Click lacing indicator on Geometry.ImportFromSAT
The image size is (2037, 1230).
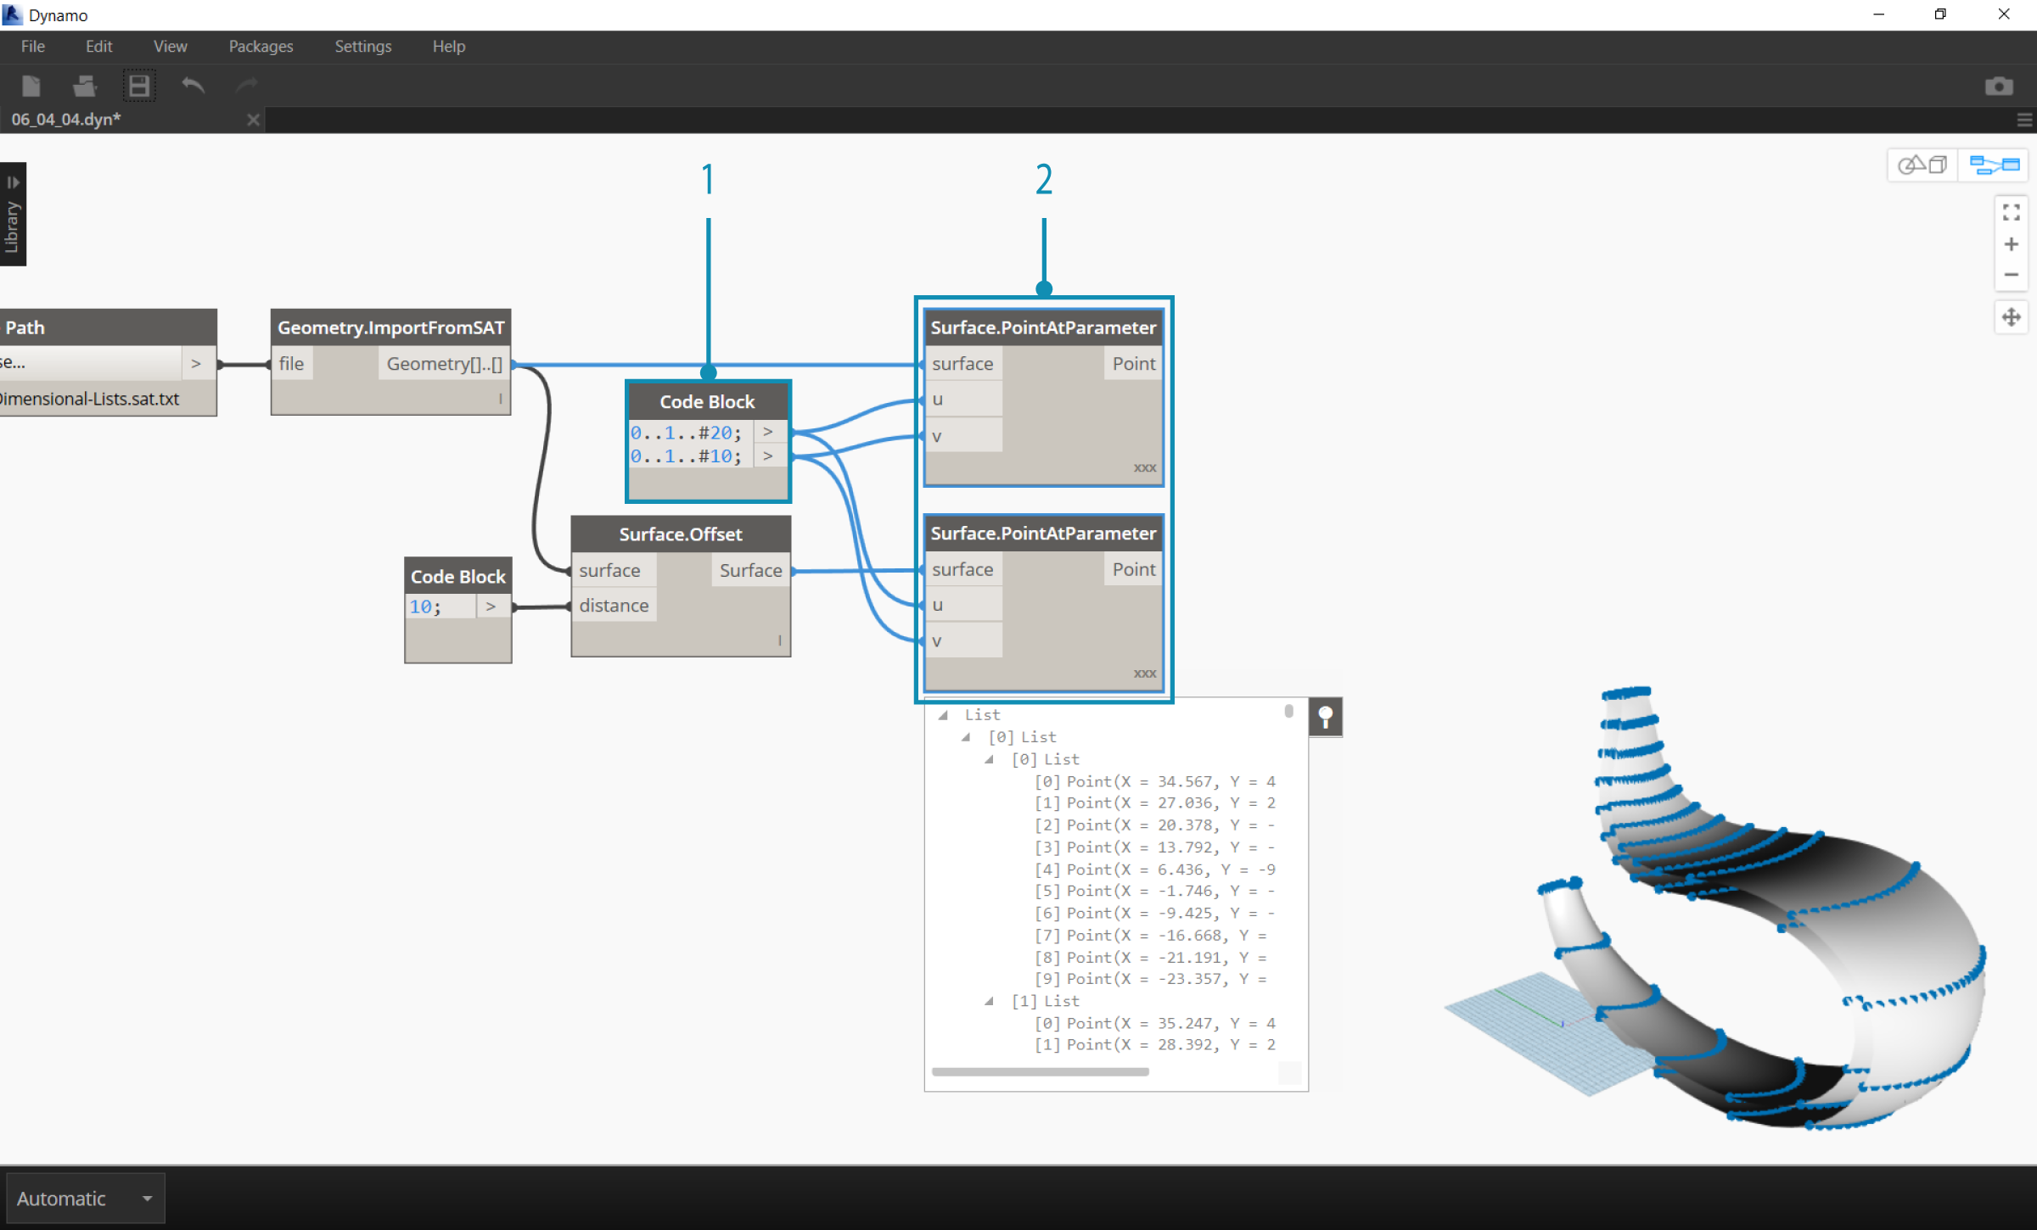click(x=500, y=399)
